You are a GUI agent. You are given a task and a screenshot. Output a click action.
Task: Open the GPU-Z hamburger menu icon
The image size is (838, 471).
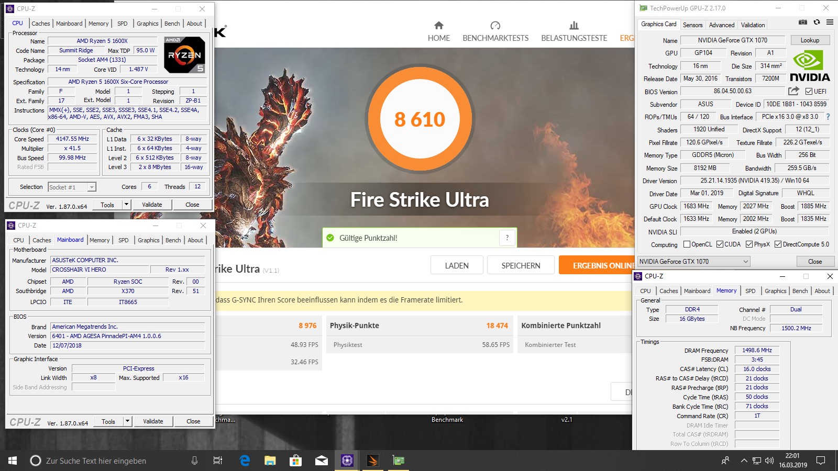point(830,23)
